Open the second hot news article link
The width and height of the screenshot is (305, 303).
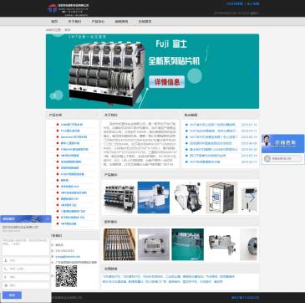click(213, 131)
